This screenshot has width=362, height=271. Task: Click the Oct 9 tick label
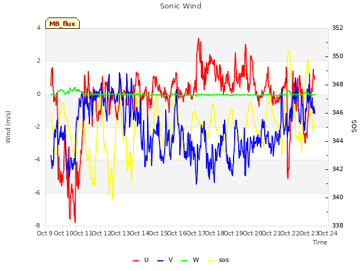click(x=45, y=233)
